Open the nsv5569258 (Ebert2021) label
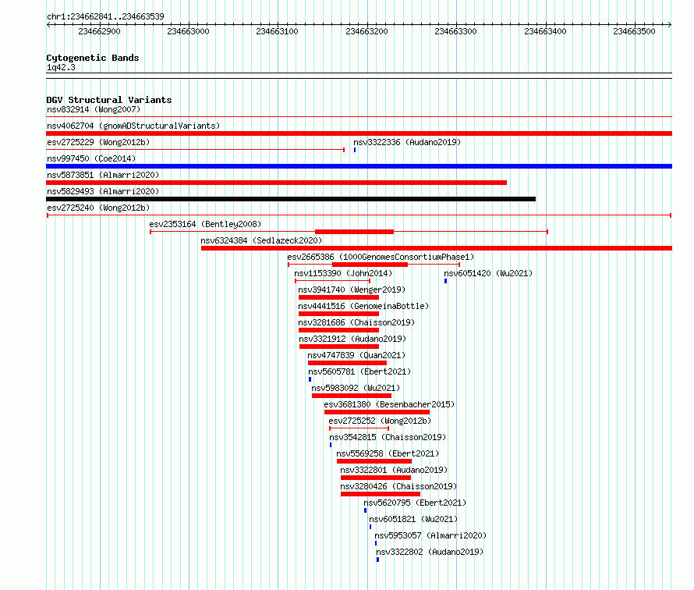The image size is (694, 590). point(388,453)
